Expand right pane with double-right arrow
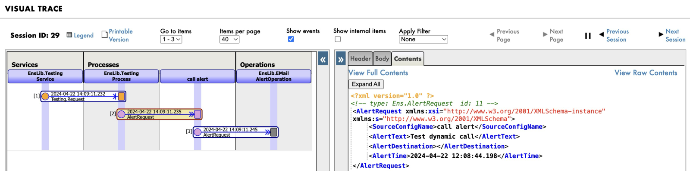Screen dimensions: 690x171 [x=341, y=59]
